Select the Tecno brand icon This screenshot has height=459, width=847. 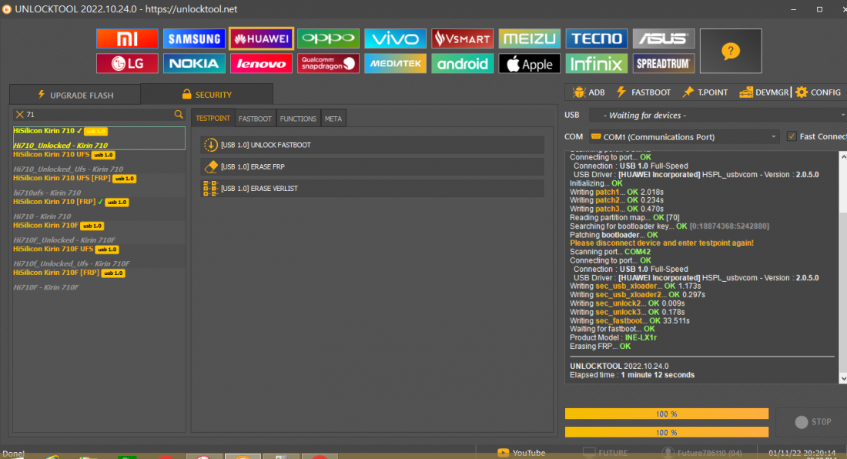(596, 39)
